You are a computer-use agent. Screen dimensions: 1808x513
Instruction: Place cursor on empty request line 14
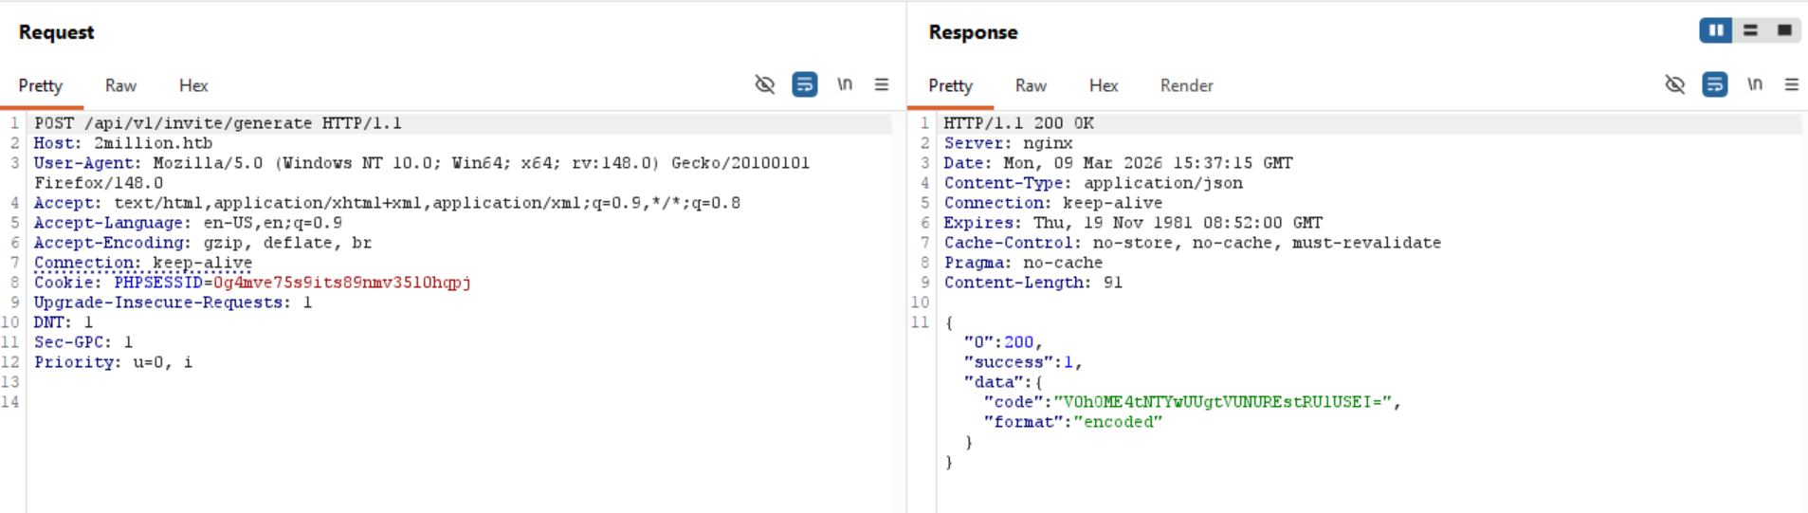coord(463,402)
